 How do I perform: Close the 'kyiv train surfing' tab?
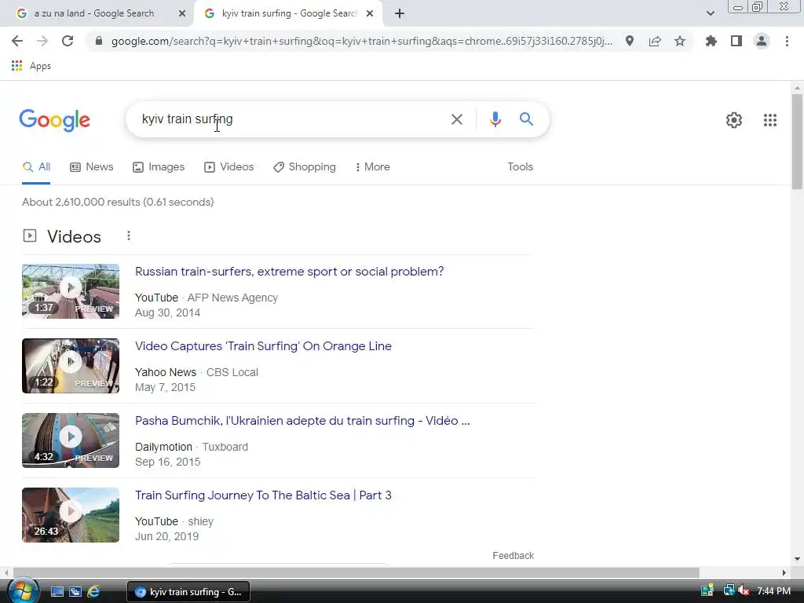(x=370, y=14)
